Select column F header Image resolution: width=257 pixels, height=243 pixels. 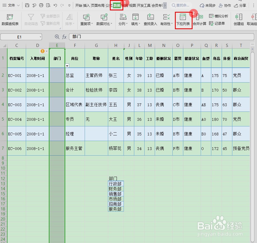click(x=75, y=46)
